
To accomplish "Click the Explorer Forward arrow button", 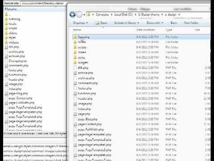I will point(79,15).
